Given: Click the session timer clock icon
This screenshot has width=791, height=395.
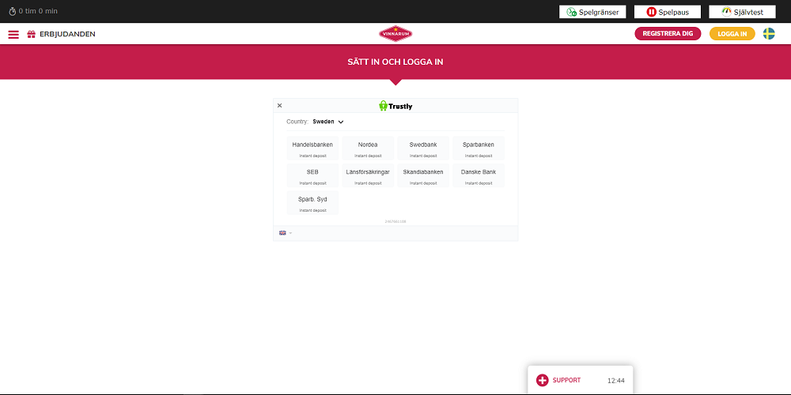Looking at the screenshot, I should pyautogui.click(x=13, y=11).
